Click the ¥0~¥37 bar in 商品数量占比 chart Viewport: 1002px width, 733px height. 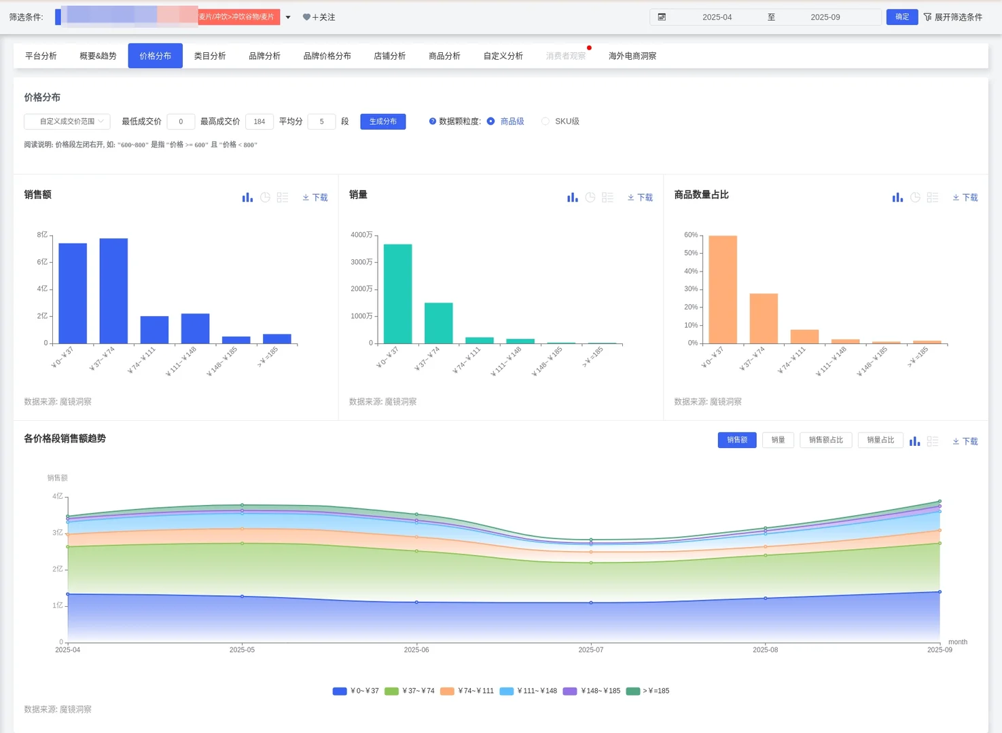click(723, 290)
